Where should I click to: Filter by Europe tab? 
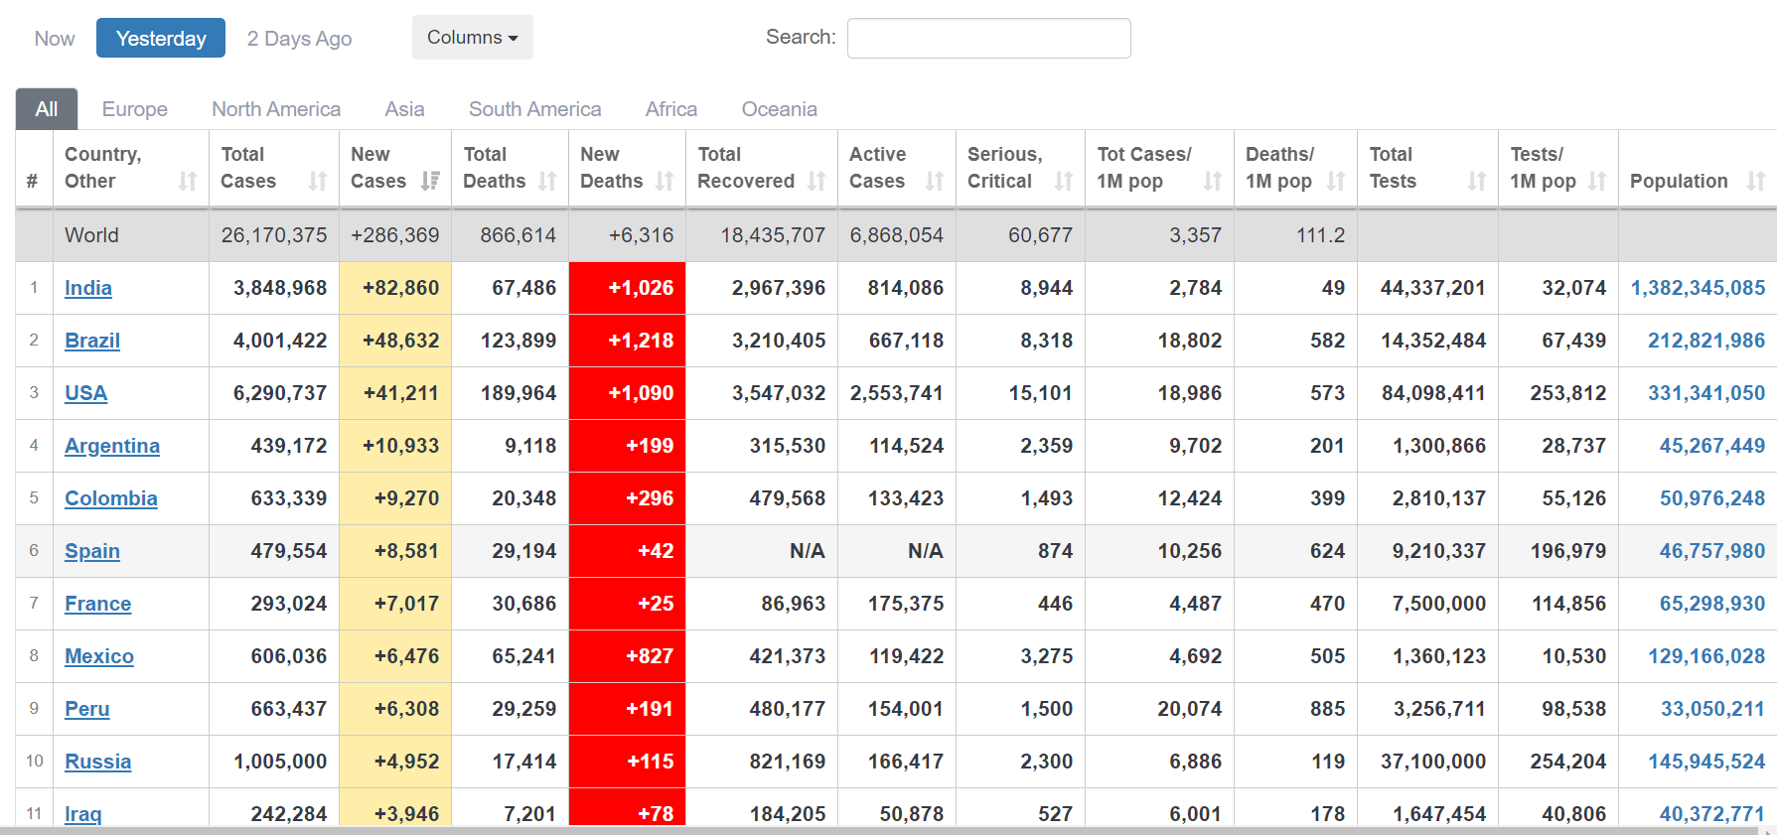coord(135,109)
